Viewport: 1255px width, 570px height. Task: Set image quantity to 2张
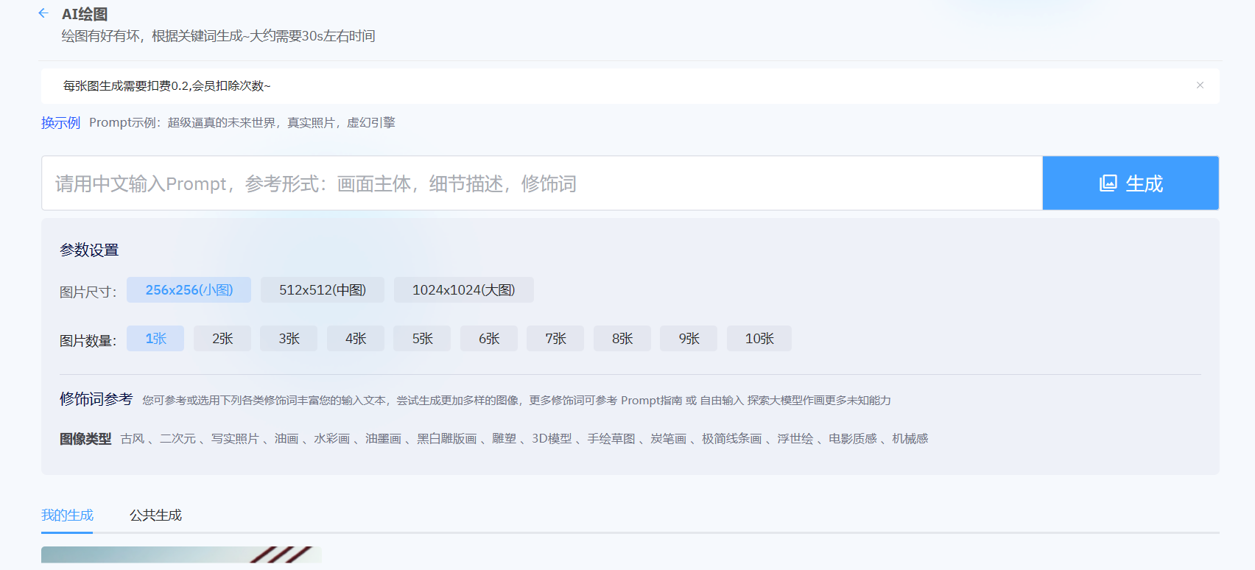coord(222,339)
